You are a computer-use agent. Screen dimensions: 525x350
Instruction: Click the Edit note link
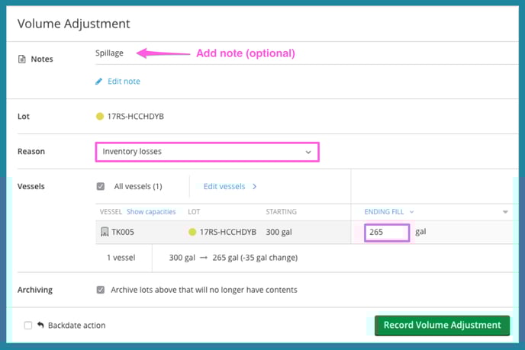click(x=124, y=82)
